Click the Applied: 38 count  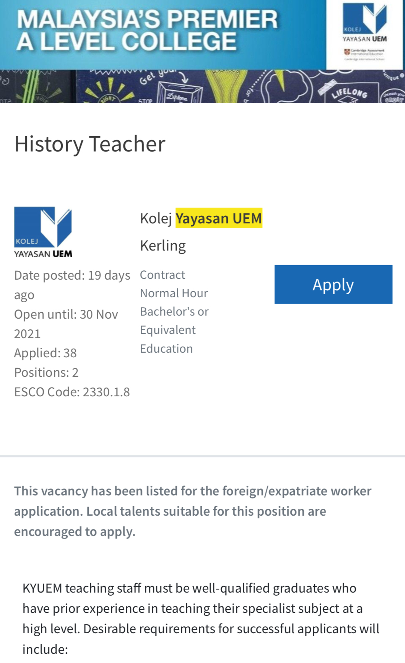point(46,353)
